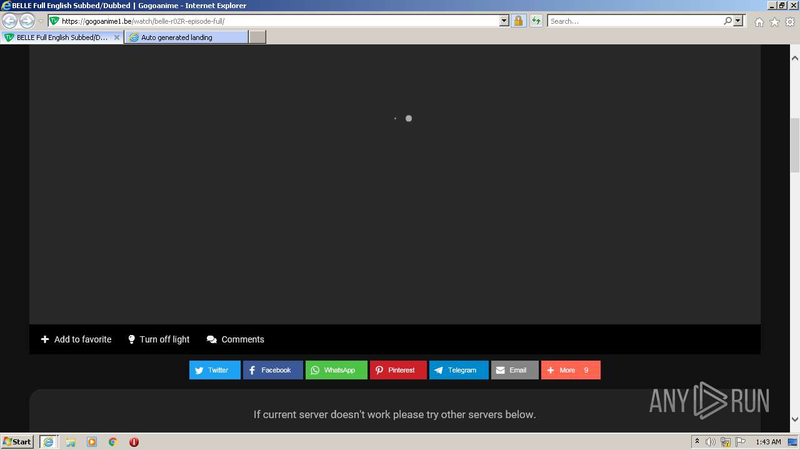
Task: Click the page vertical scrollbar thumb
Action: pos(795,145)
